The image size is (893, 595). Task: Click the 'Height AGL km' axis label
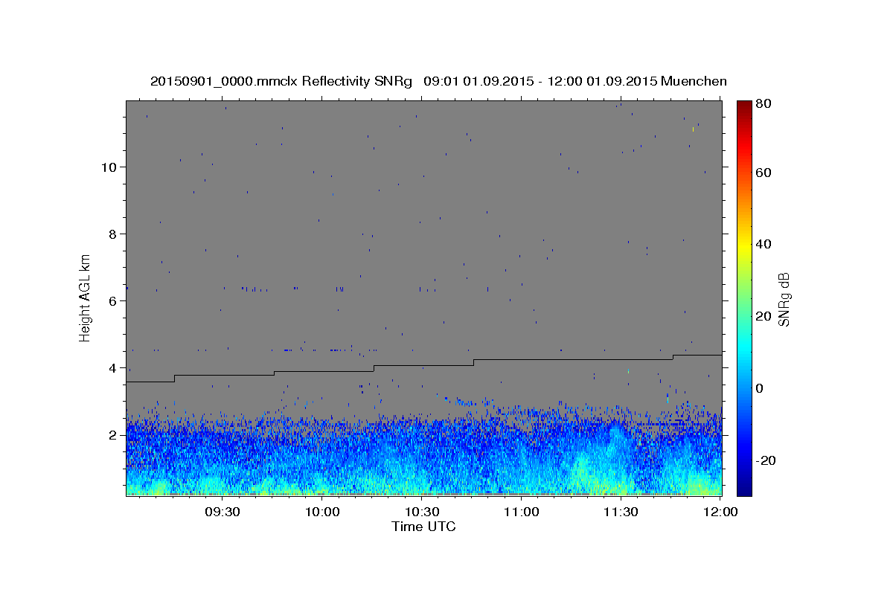[x=86, y=297]
